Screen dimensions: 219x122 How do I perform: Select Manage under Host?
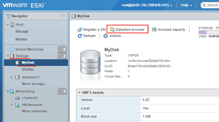click(x=22, y=31)
